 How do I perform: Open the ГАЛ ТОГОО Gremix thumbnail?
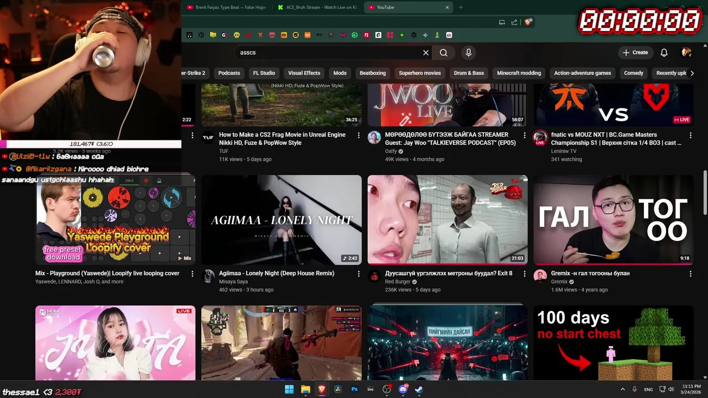613,220
